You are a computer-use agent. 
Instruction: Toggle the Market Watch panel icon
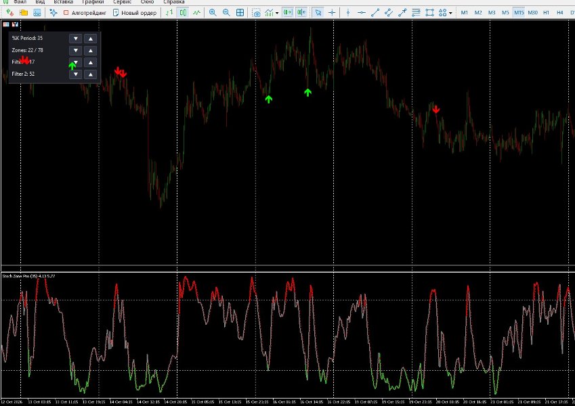[37, 13]
